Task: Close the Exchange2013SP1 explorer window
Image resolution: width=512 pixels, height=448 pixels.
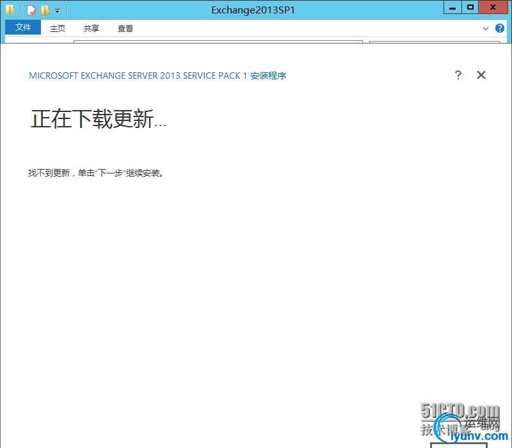Action: pyautogui.click(x=493, y=8)
